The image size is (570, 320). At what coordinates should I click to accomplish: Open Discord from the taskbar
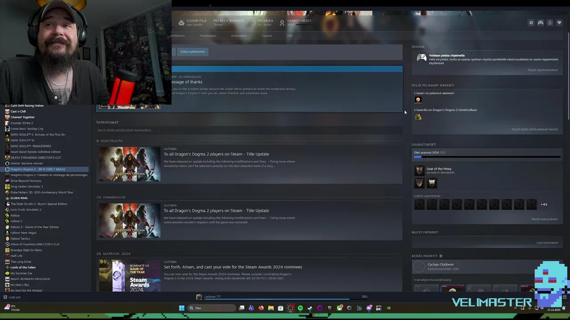point(369,308)
